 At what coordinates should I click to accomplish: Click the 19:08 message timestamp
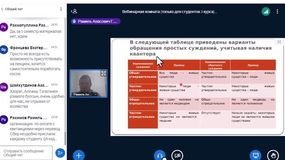tap(54, 117)
